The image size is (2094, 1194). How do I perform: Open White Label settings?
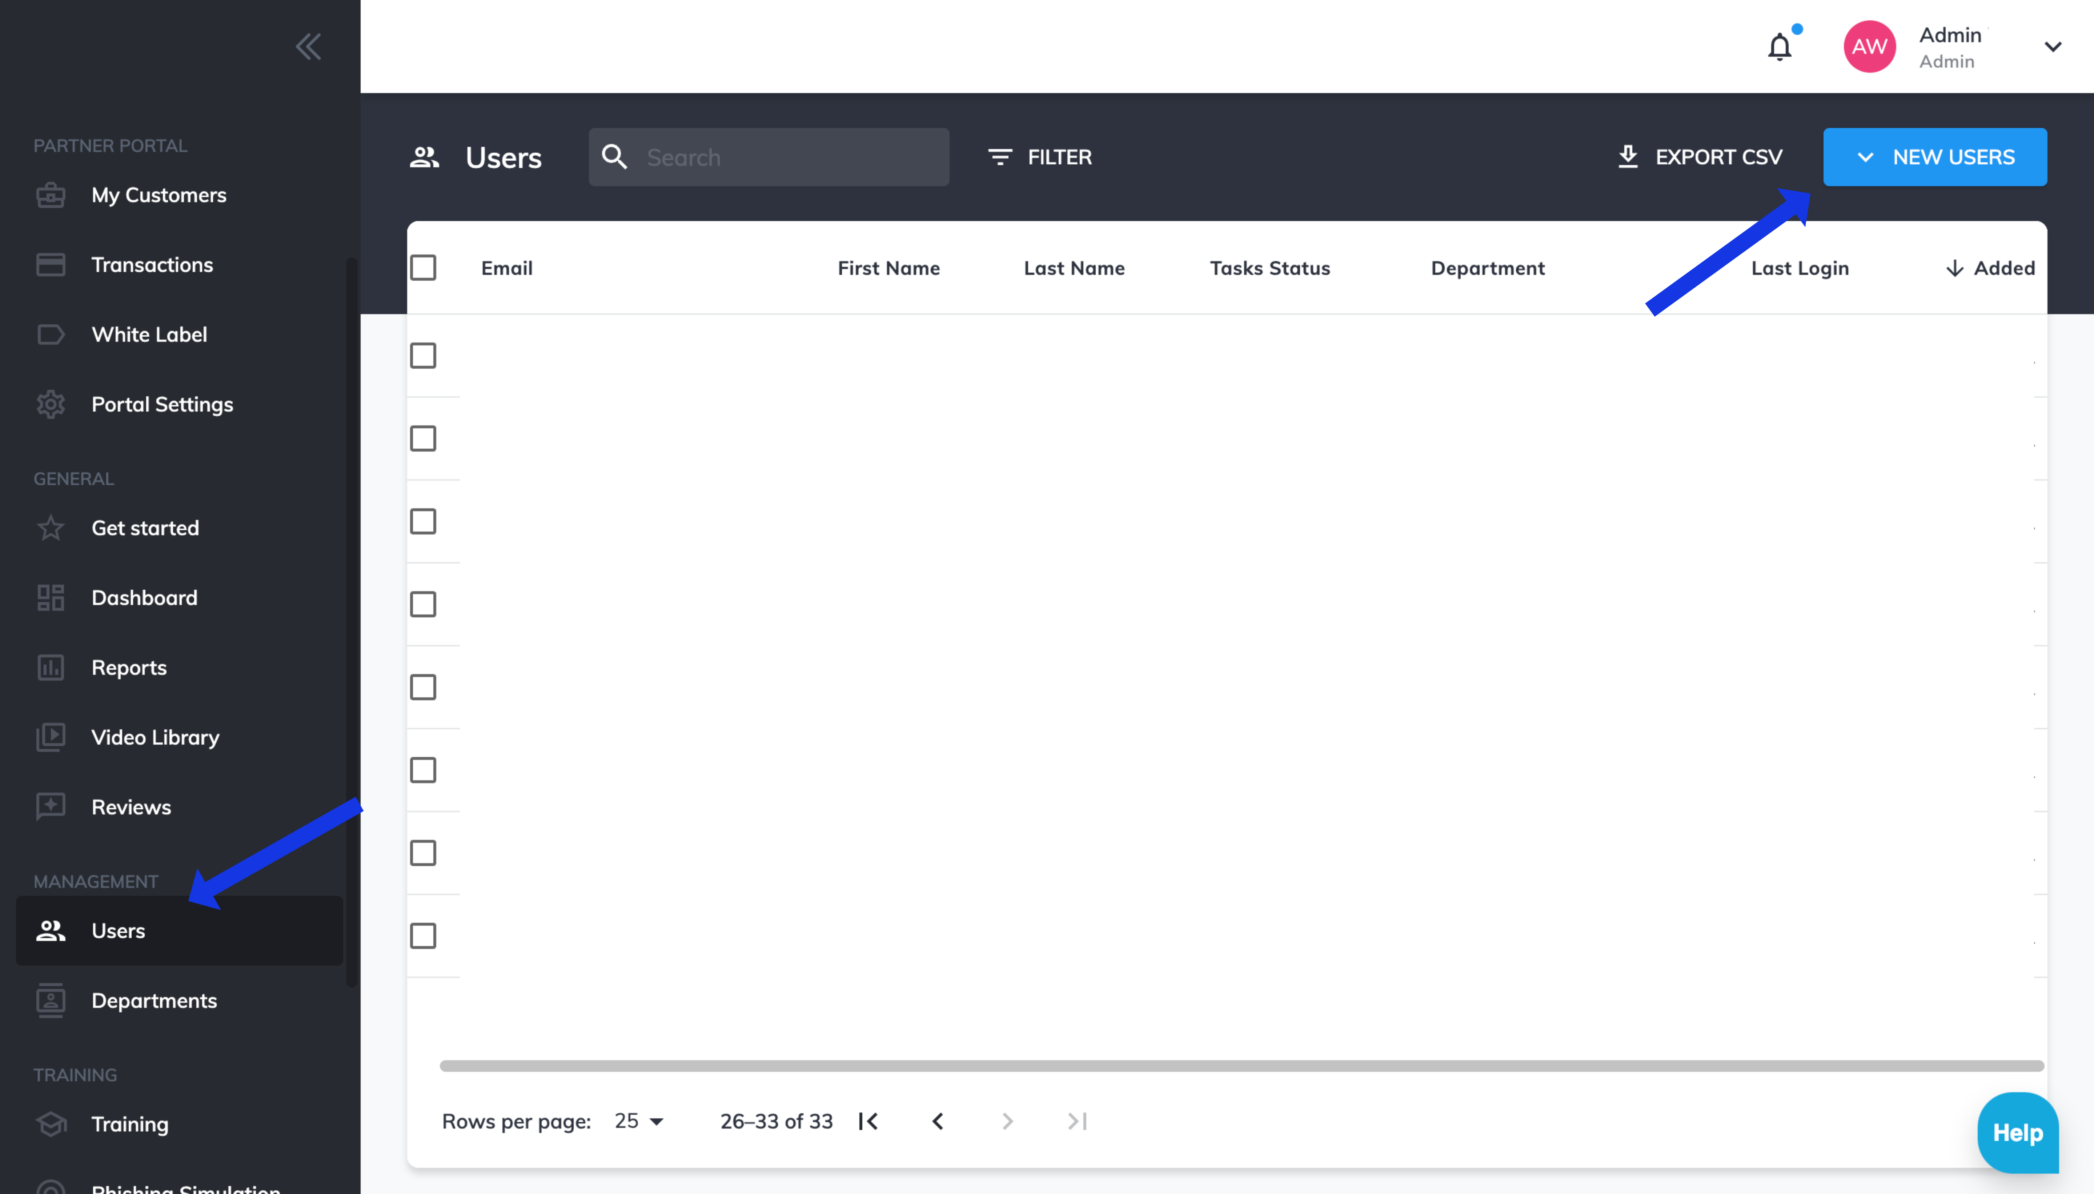[148, 334]
